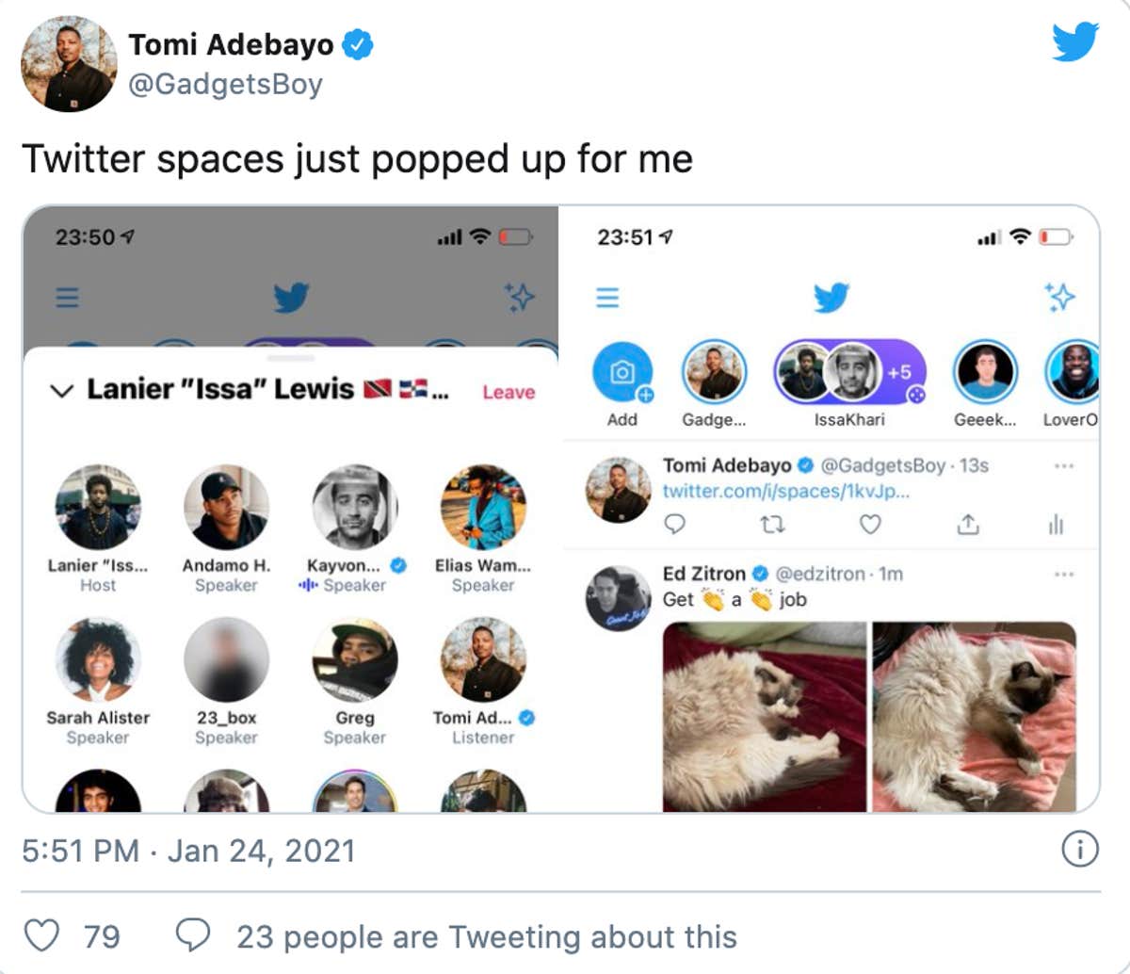Open the Retweet icon under Tomi's tweet
Viewport: 1130px width, 974px height.
coord(772,525)
